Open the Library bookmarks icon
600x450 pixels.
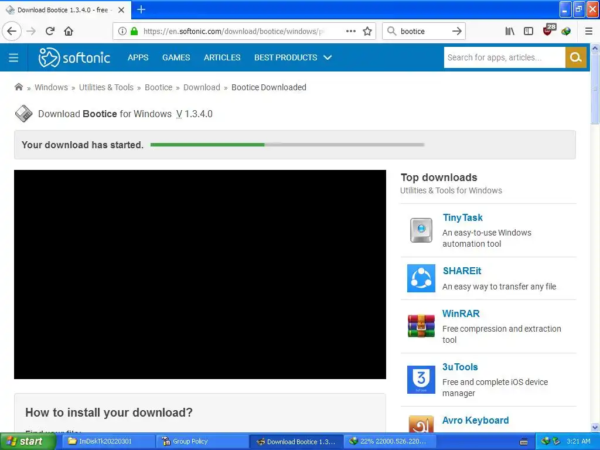510,32
